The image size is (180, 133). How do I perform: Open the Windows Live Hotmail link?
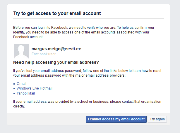pyautogui.click(x=34, y=88)
